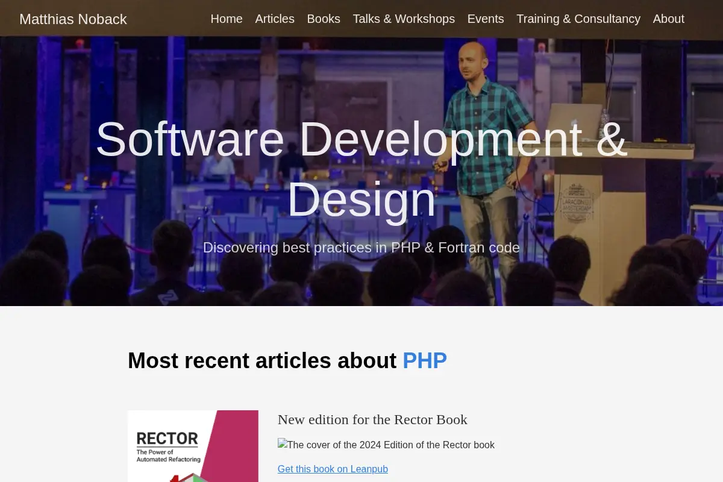Select Training & Consultancy in navigation
Image resolution: width=723 pixels, height=482 pixels.
point(578,19)
